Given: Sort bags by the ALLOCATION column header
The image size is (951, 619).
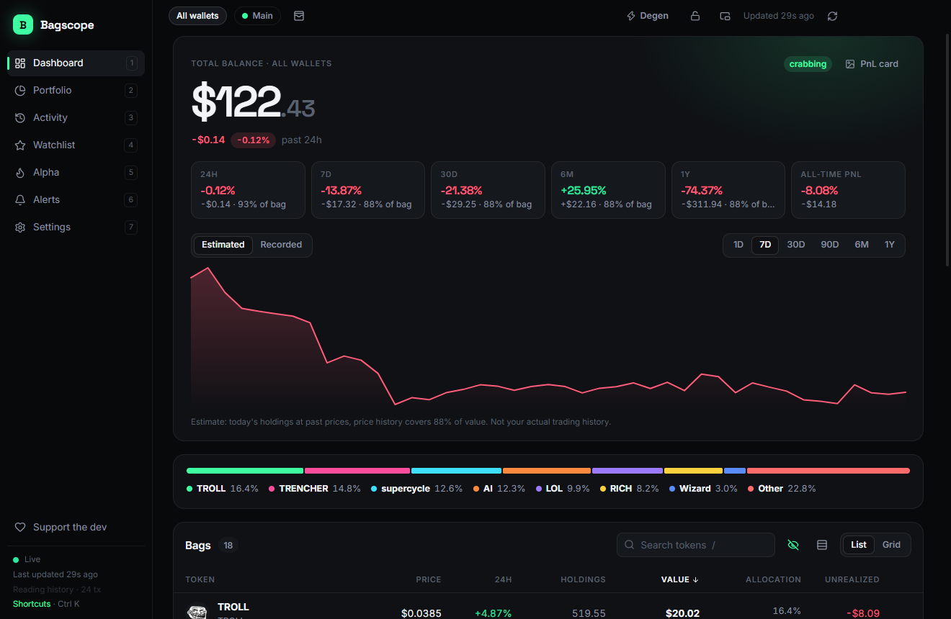Looking at the screenshot, I should tap(773, 579).
